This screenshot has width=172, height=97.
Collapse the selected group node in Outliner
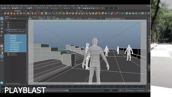pyautogui.click(x=7, y=30)
